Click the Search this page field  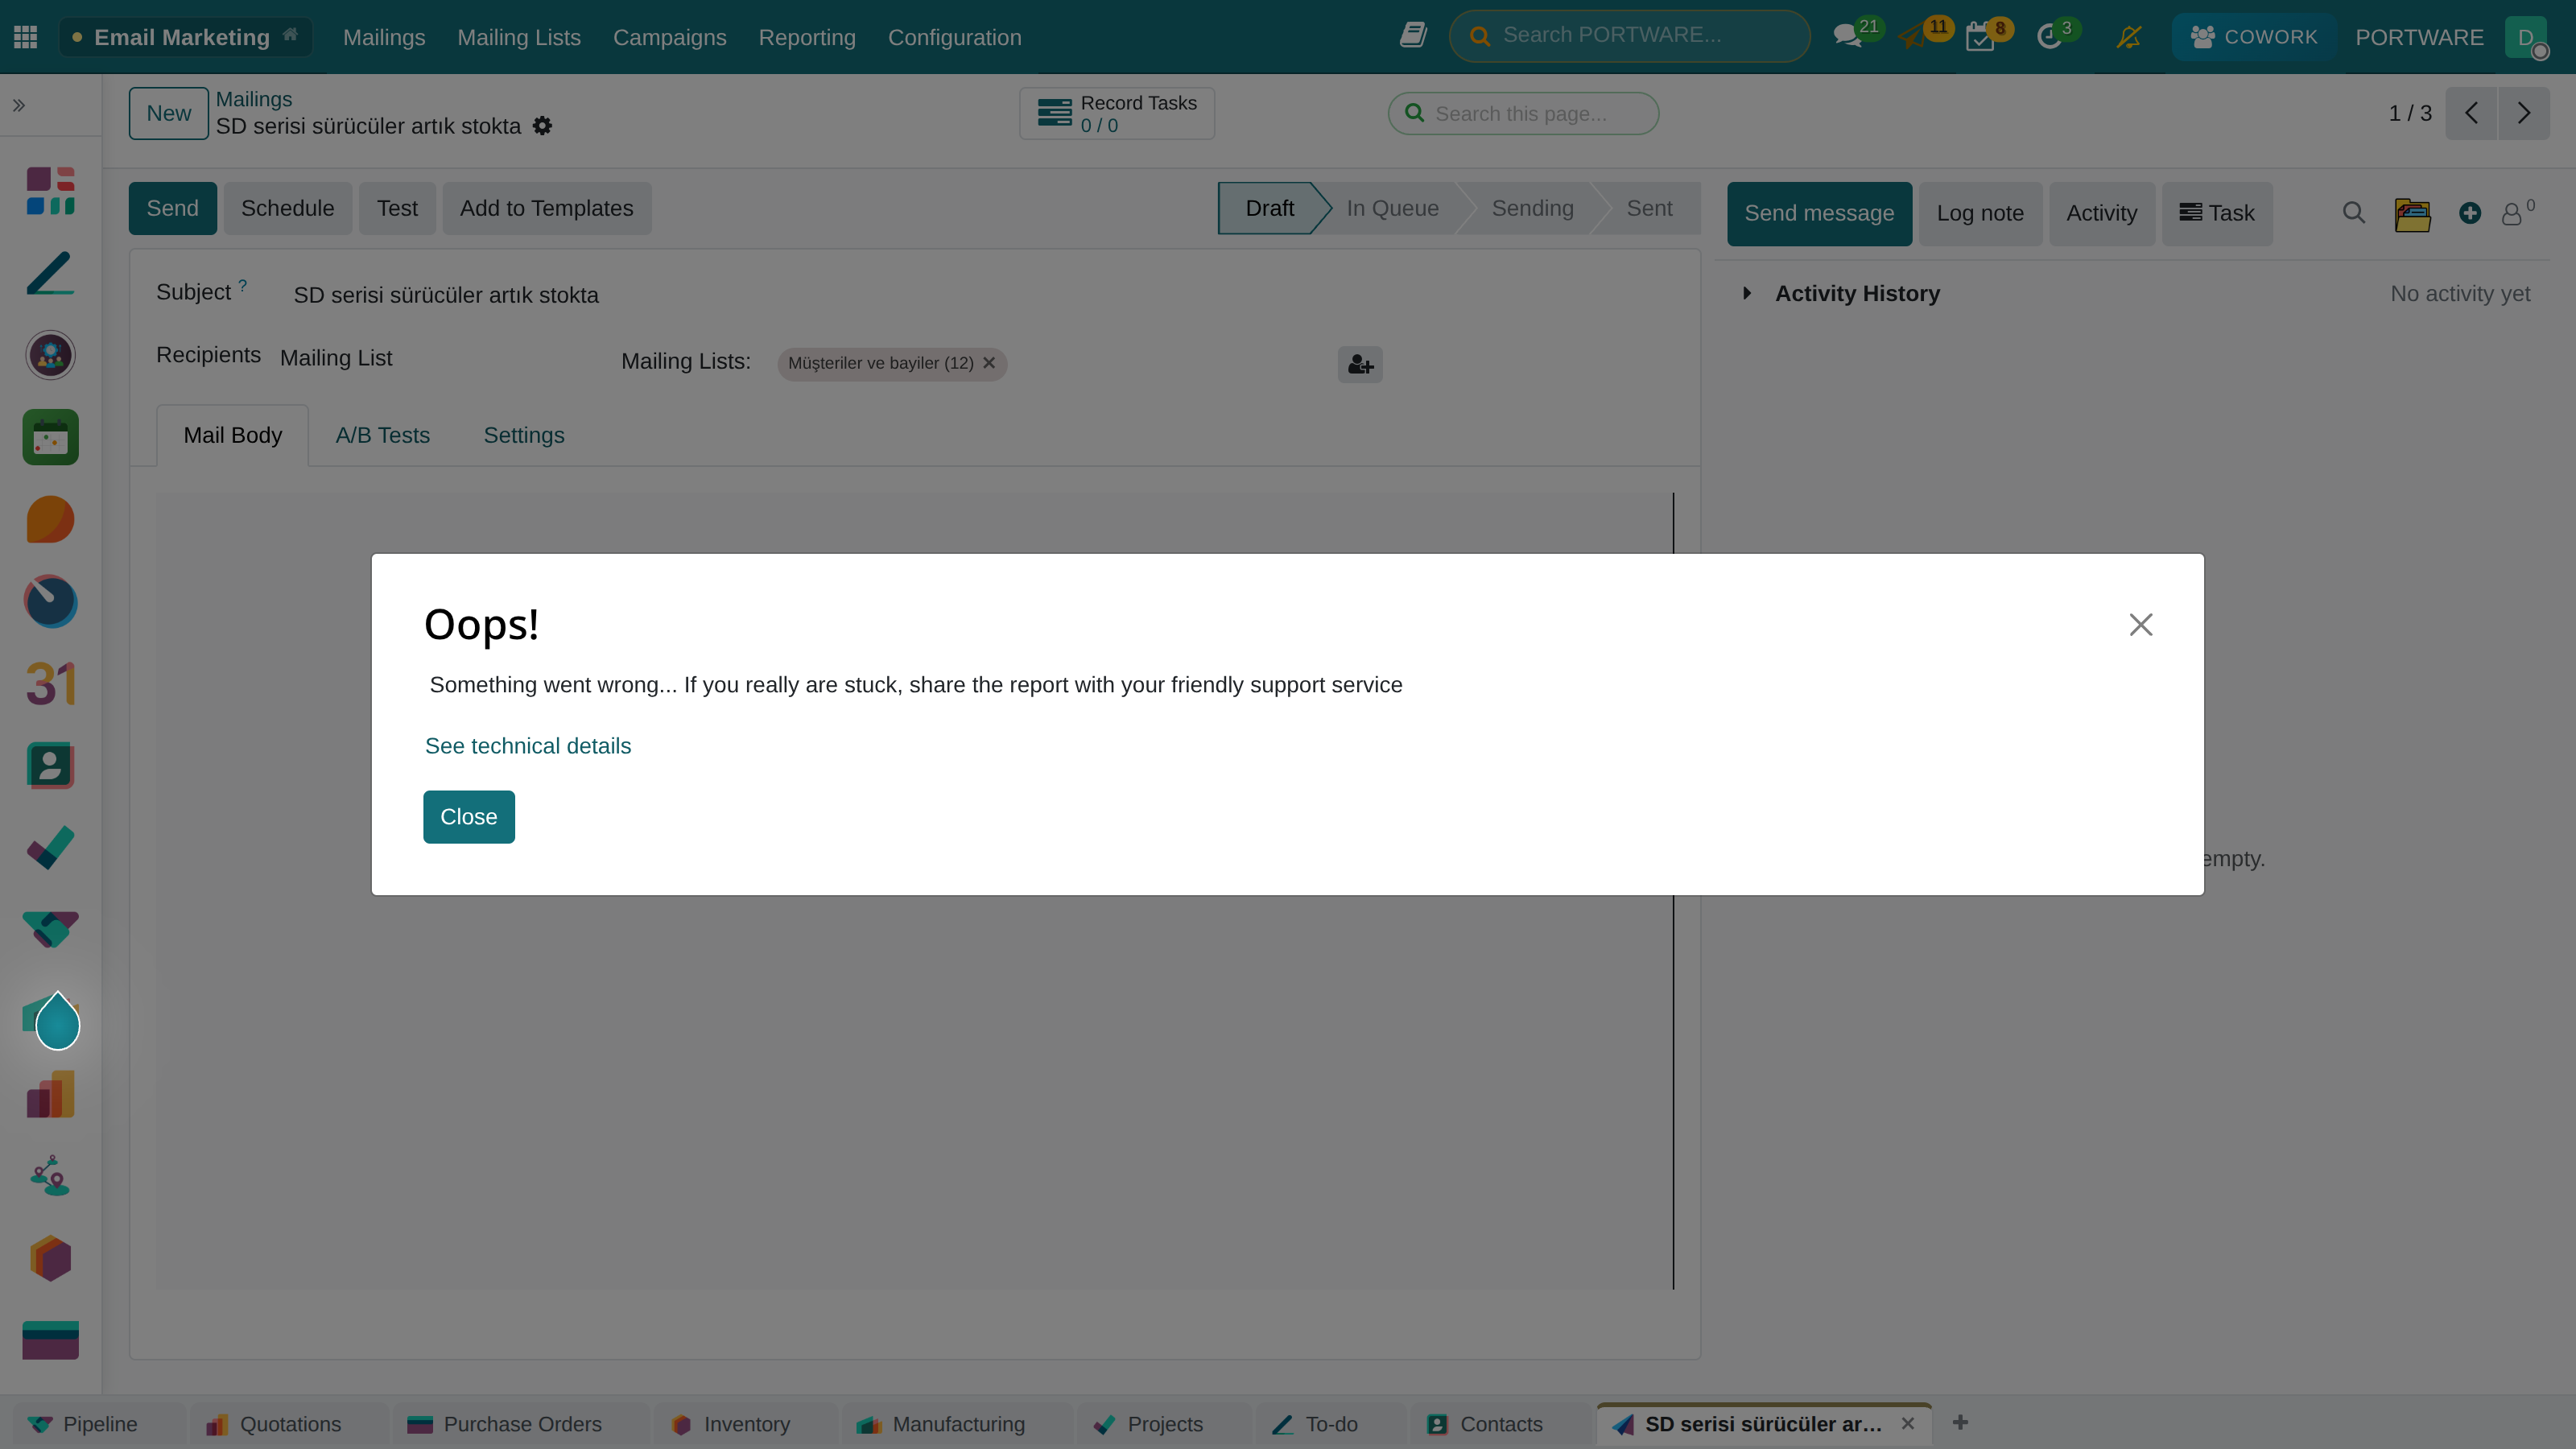pyautogui.click(x=1523, y=113)
